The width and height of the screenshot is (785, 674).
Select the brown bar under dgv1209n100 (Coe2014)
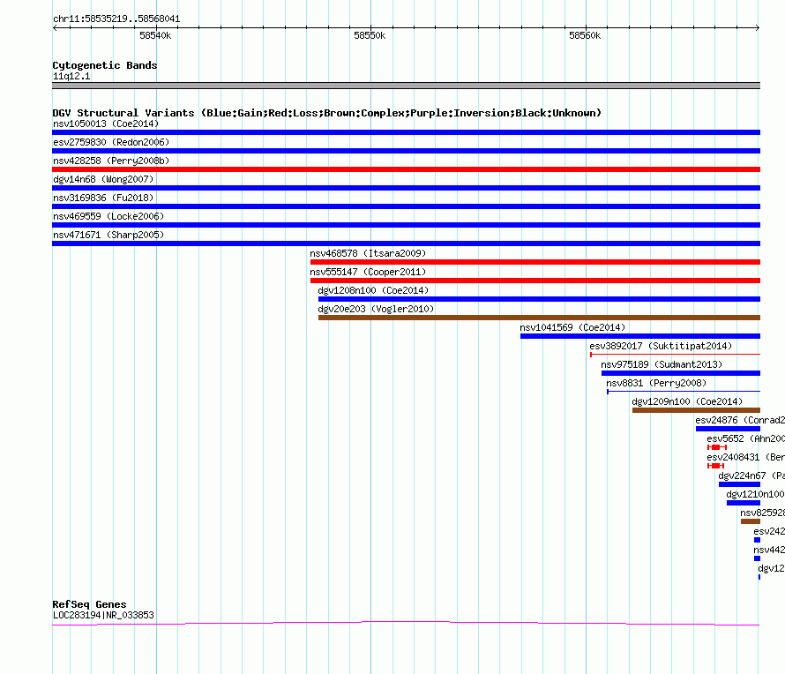697,410
